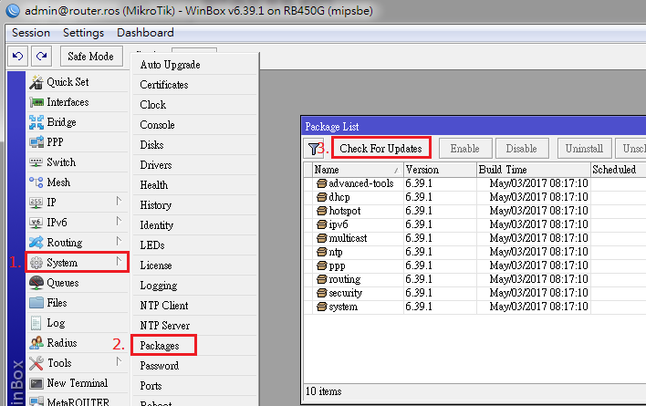Screen dimensions: 646x406
Task: Click the Scheduled column header
Action: (x=619, y=170)
